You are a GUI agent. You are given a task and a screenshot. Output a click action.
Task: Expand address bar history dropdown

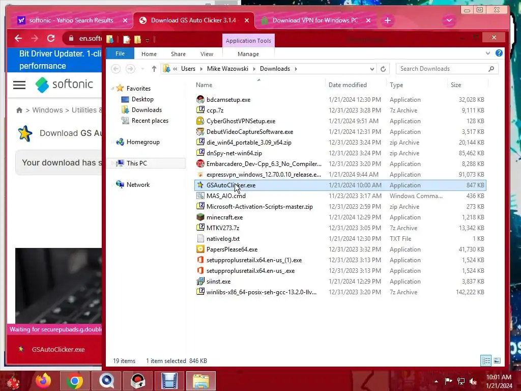372,69
